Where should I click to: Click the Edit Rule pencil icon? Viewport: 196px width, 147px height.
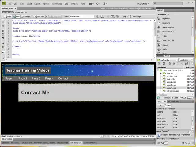tap(189, 143)
